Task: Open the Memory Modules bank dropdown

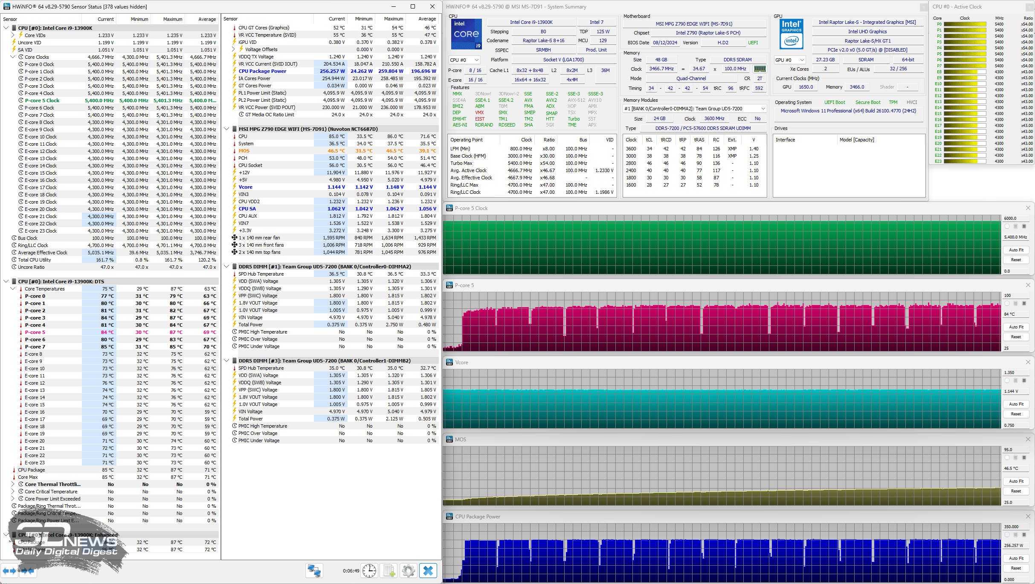Action: click(x=695, y=109)
